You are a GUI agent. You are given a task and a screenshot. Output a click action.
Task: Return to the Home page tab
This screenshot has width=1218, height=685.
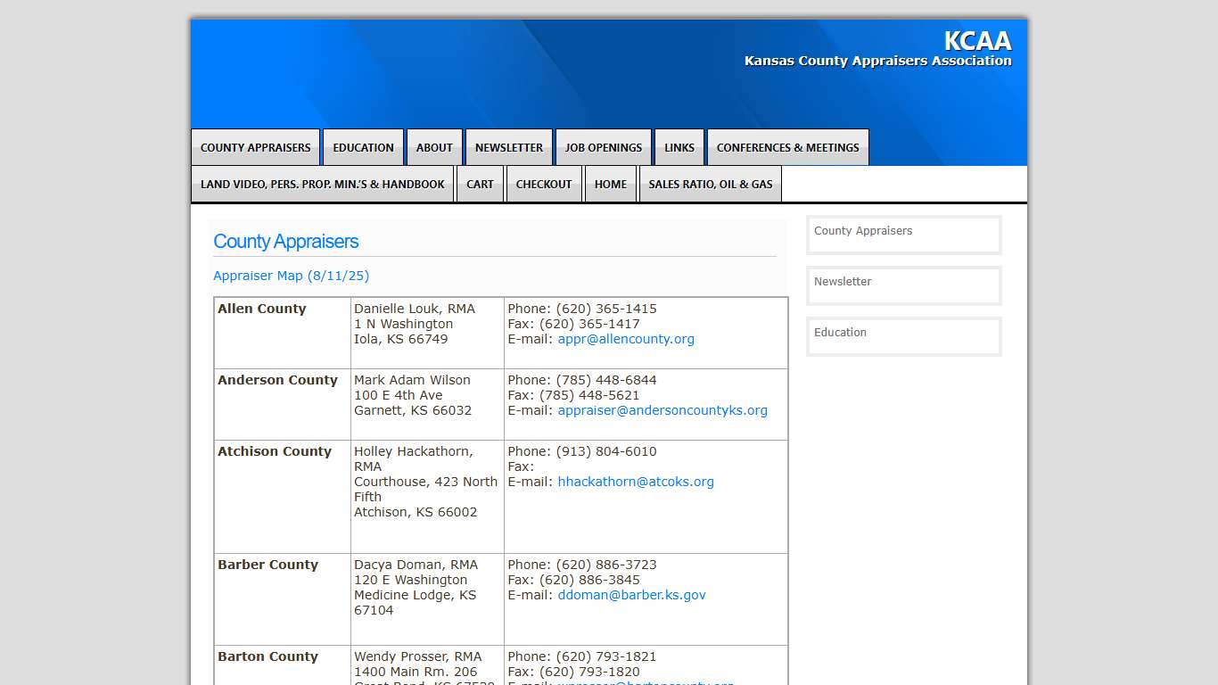click(x=610, y=185)
